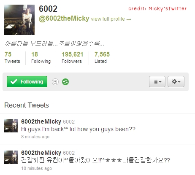Click 6002theMicky name on second tweet
The width and height of the screenshot is (195, 175).
(x=41, y=153)
